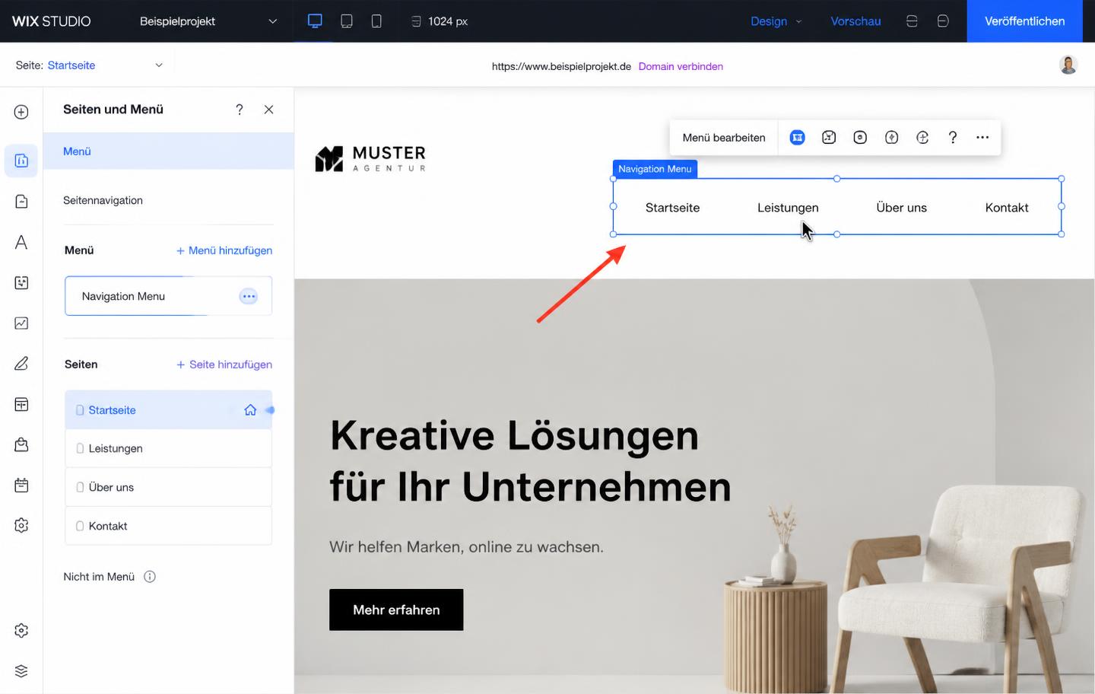Click the 'Nicht im Menü' label

coord(99,577)
